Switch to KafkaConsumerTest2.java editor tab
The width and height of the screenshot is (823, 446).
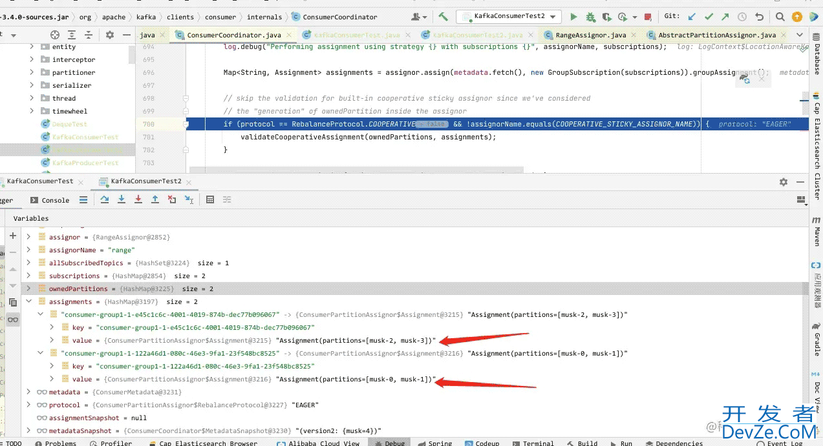pos(478,35)
